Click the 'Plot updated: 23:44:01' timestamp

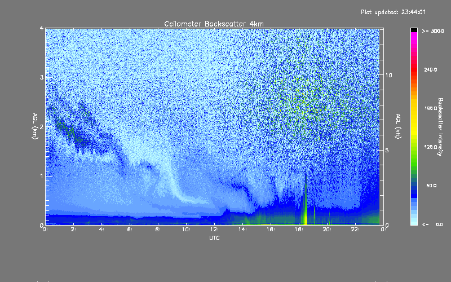tap(393, 12)
